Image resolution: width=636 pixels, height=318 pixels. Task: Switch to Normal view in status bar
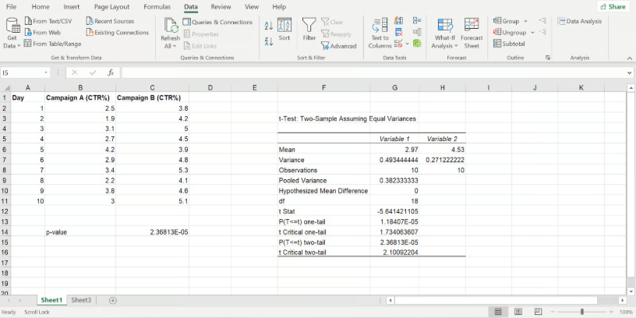pos(497,312)
